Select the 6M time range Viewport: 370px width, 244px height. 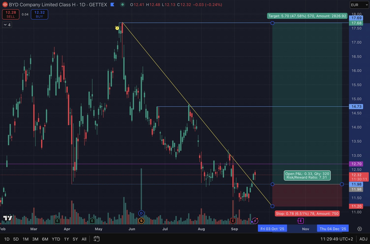tap(45, 239)
